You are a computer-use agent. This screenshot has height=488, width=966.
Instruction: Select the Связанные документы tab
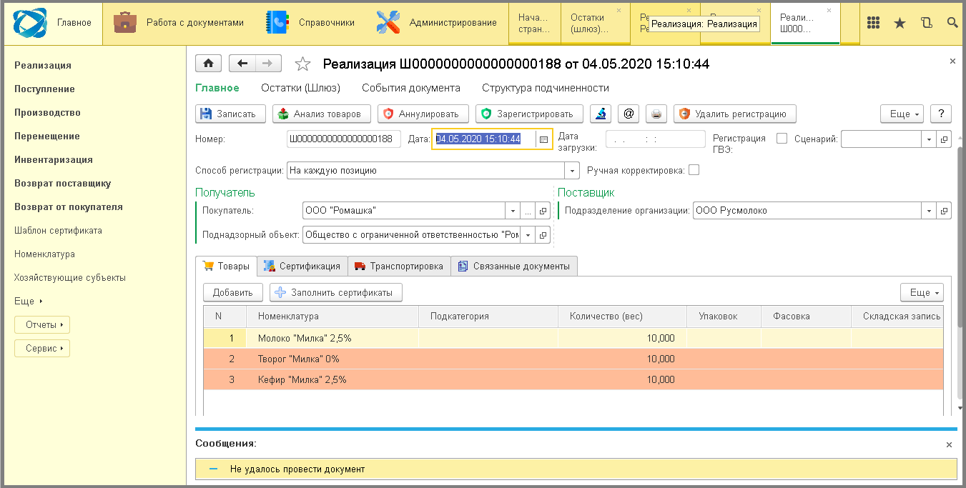514,266
